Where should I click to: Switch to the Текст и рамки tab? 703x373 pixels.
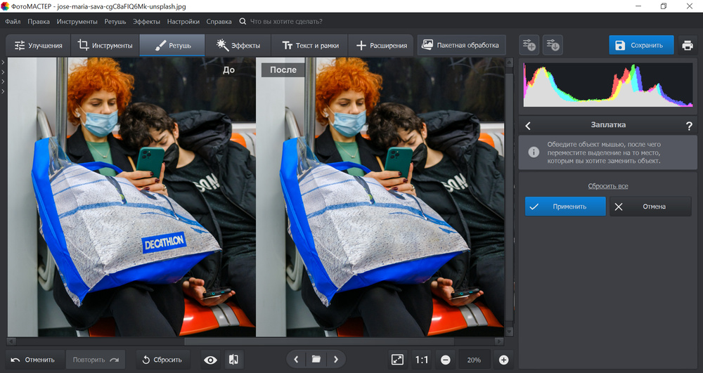310,46
